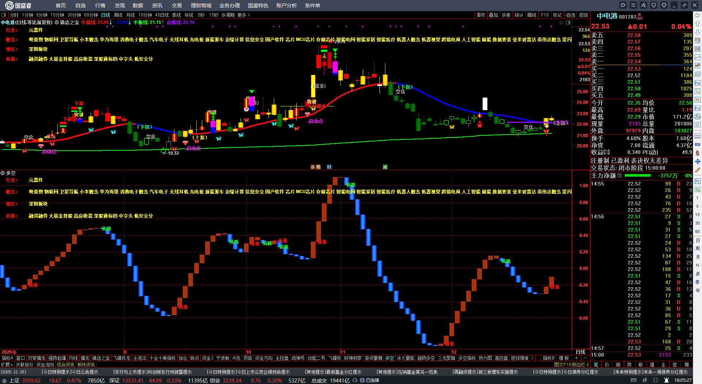This screenshot has height=384, width=702.
Task: Open today's 今日公告提示 news link
Action: [x=70, y=372]
